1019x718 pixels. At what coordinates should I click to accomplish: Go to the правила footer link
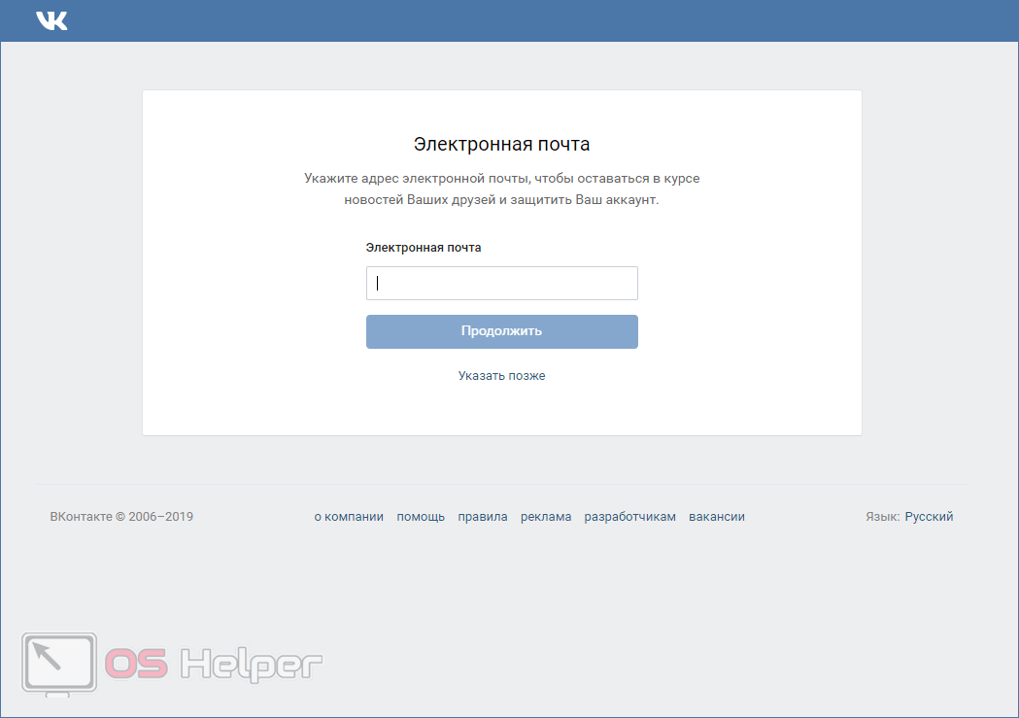click(483, 517)
